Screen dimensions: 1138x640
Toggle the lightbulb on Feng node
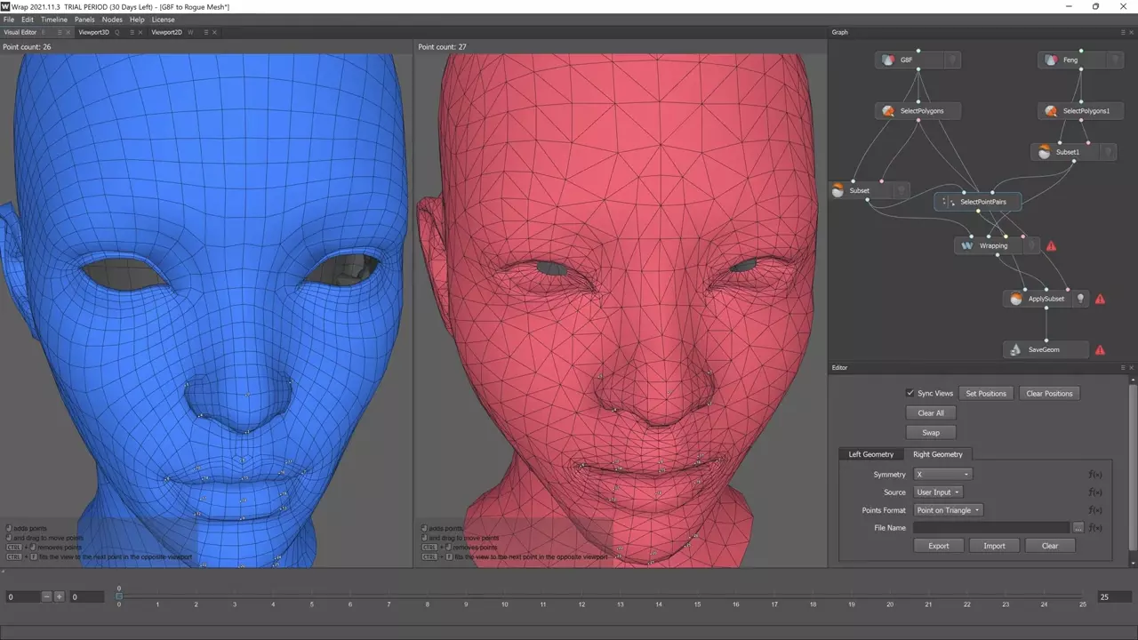[x=1116, y=60]
